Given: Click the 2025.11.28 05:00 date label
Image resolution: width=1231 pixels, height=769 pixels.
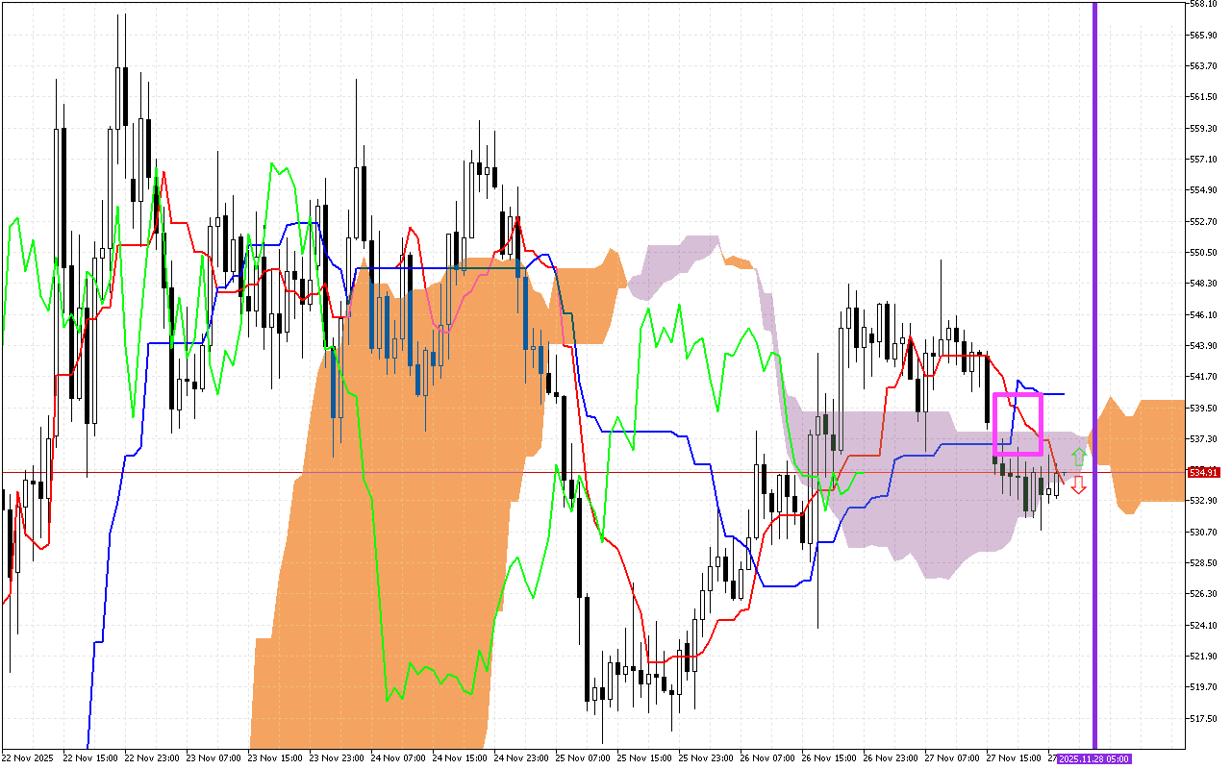Looking at the screenshot, I should point(1093,758).
